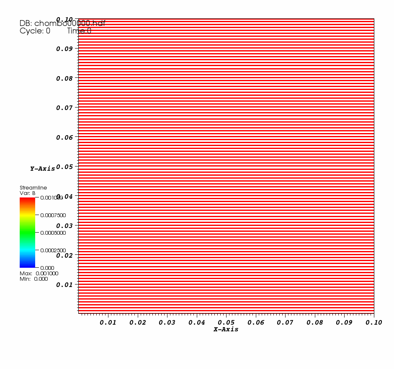Click the 'Y-Axis' title label
This screenshot has width=394, height=369.
click(x=43, y=169)
